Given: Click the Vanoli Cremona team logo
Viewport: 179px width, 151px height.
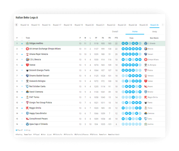Looking at the screenshot, I should pos(27,92).
